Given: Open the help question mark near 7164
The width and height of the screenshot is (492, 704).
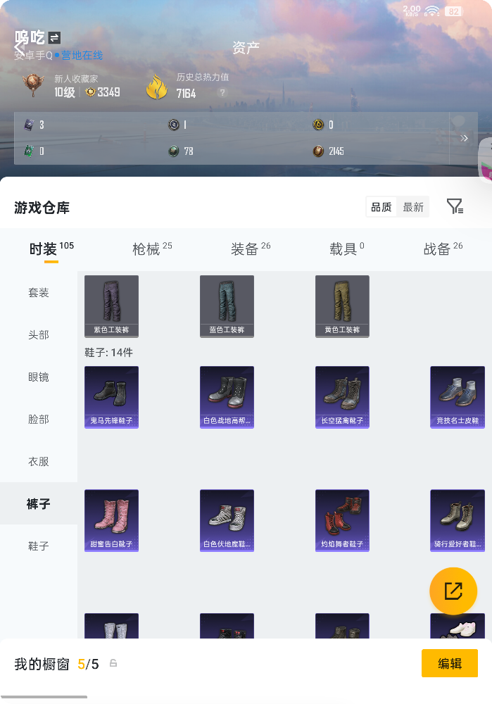Looking at the screenshot, I should coord(222,92).
